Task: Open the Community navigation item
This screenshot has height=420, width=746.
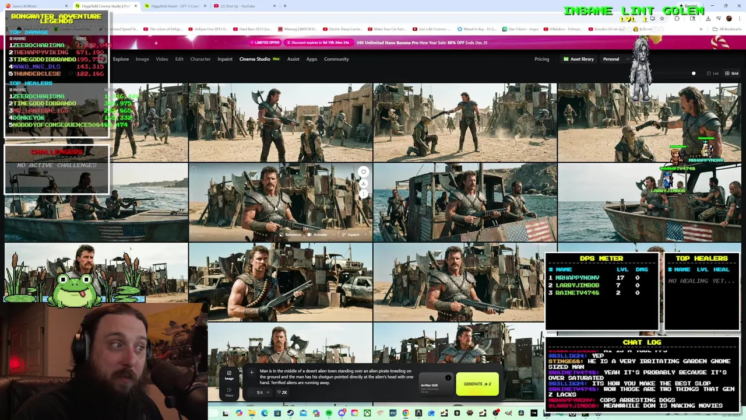Action: click(x=336, y=59)
